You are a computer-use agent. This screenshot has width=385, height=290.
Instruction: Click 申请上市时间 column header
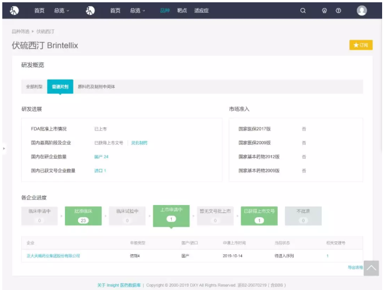[x=234, y=243]
